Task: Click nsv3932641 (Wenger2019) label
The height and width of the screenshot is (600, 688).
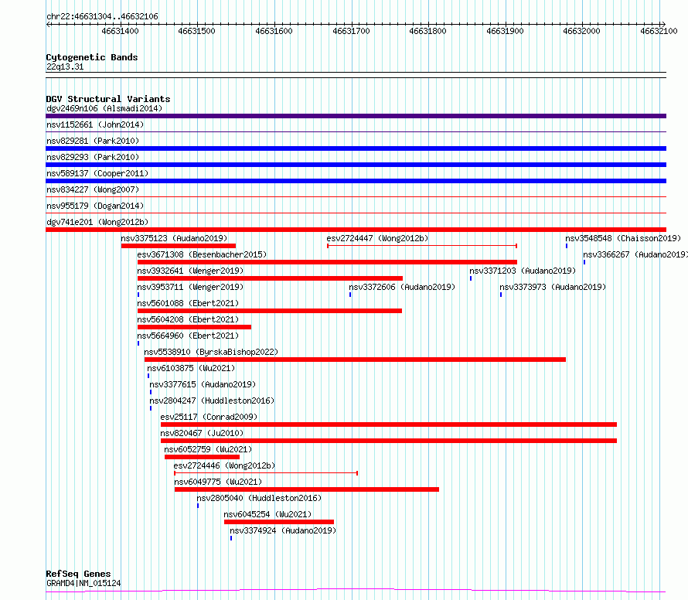Action: tap(190, 271)
